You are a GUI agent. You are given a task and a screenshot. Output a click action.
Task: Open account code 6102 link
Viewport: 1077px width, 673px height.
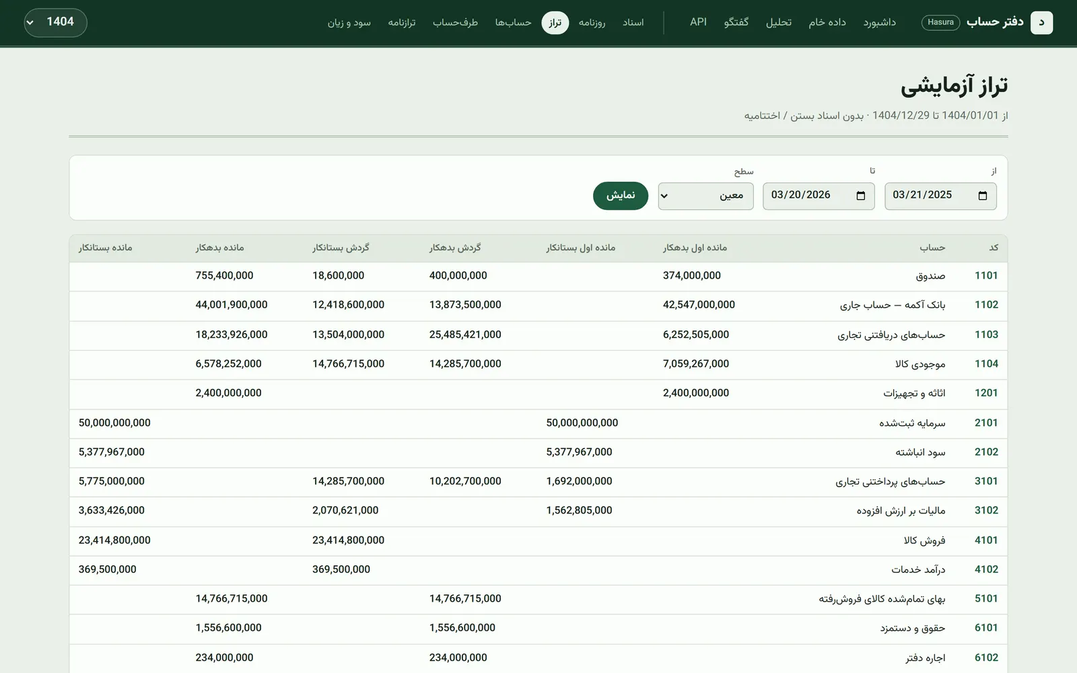click(x=986, y=658)
